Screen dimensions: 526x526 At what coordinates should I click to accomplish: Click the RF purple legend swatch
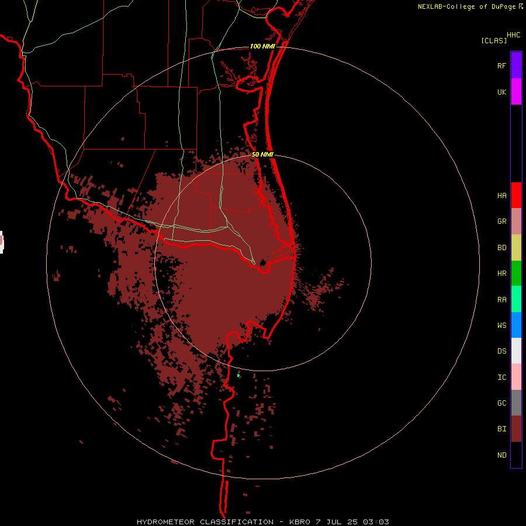pyautogui.click(x=516, y=65)
